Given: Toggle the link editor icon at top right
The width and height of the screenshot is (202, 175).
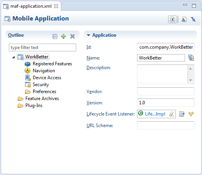Looking at the screenshot, I should (193, 19).
